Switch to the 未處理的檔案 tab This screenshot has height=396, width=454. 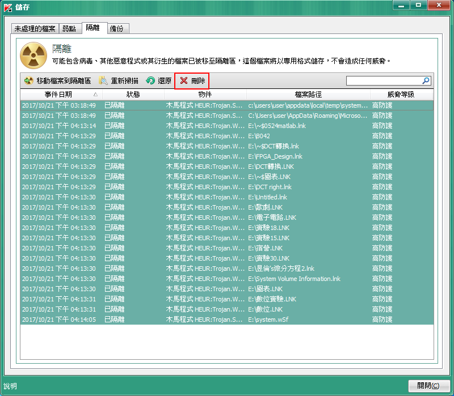pyautogui.click(x=35, y=28)
